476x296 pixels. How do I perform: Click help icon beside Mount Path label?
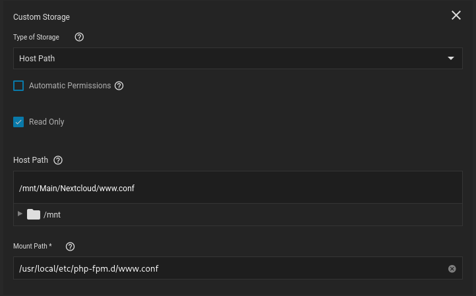click(x=71, y=247)
